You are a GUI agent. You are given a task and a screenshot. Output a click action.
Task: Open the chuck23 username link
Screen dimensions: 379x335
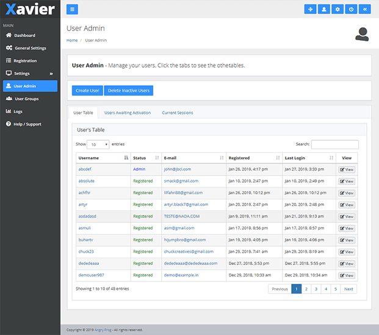tap(86, 252)
